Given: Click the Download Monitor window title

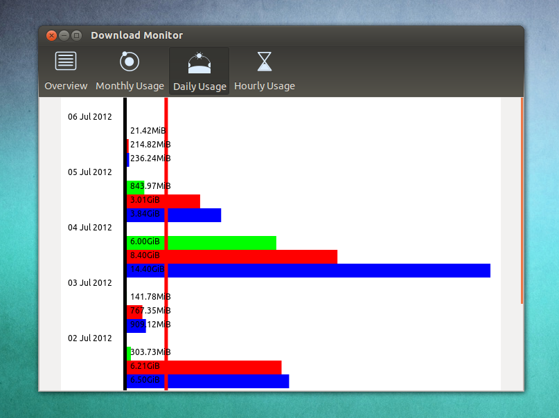Looking at the screenshot, I should pos(137,35).
